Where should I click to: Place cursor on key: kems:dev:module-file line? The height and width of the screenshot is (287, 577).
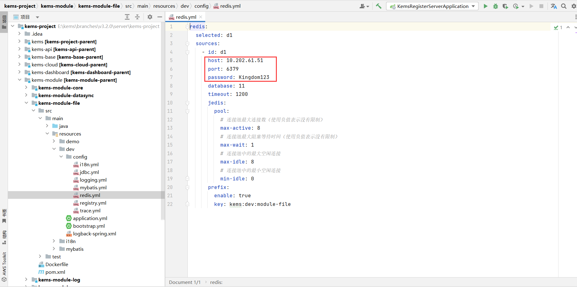252,204
